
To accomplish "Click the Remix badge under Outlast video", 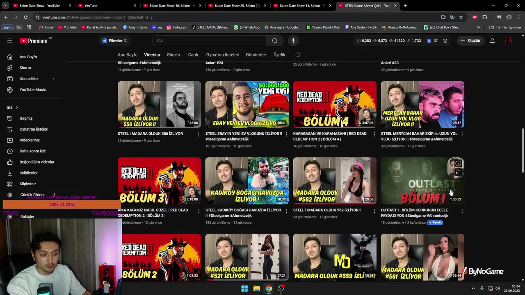I will coord(435,222).
